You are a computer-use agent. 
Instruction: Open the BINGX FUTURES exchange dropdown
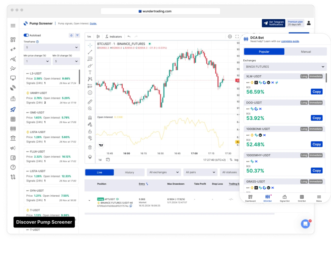[285, 67]
